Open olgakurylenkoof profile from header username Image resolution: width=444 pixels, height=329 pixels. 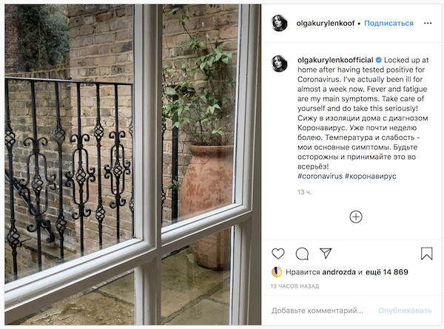326,23
